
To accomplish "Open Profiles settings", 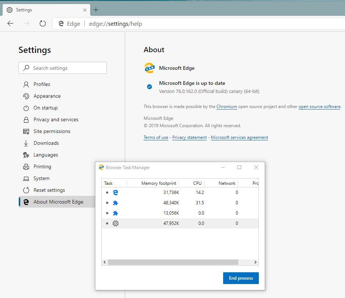I will 42,84.
